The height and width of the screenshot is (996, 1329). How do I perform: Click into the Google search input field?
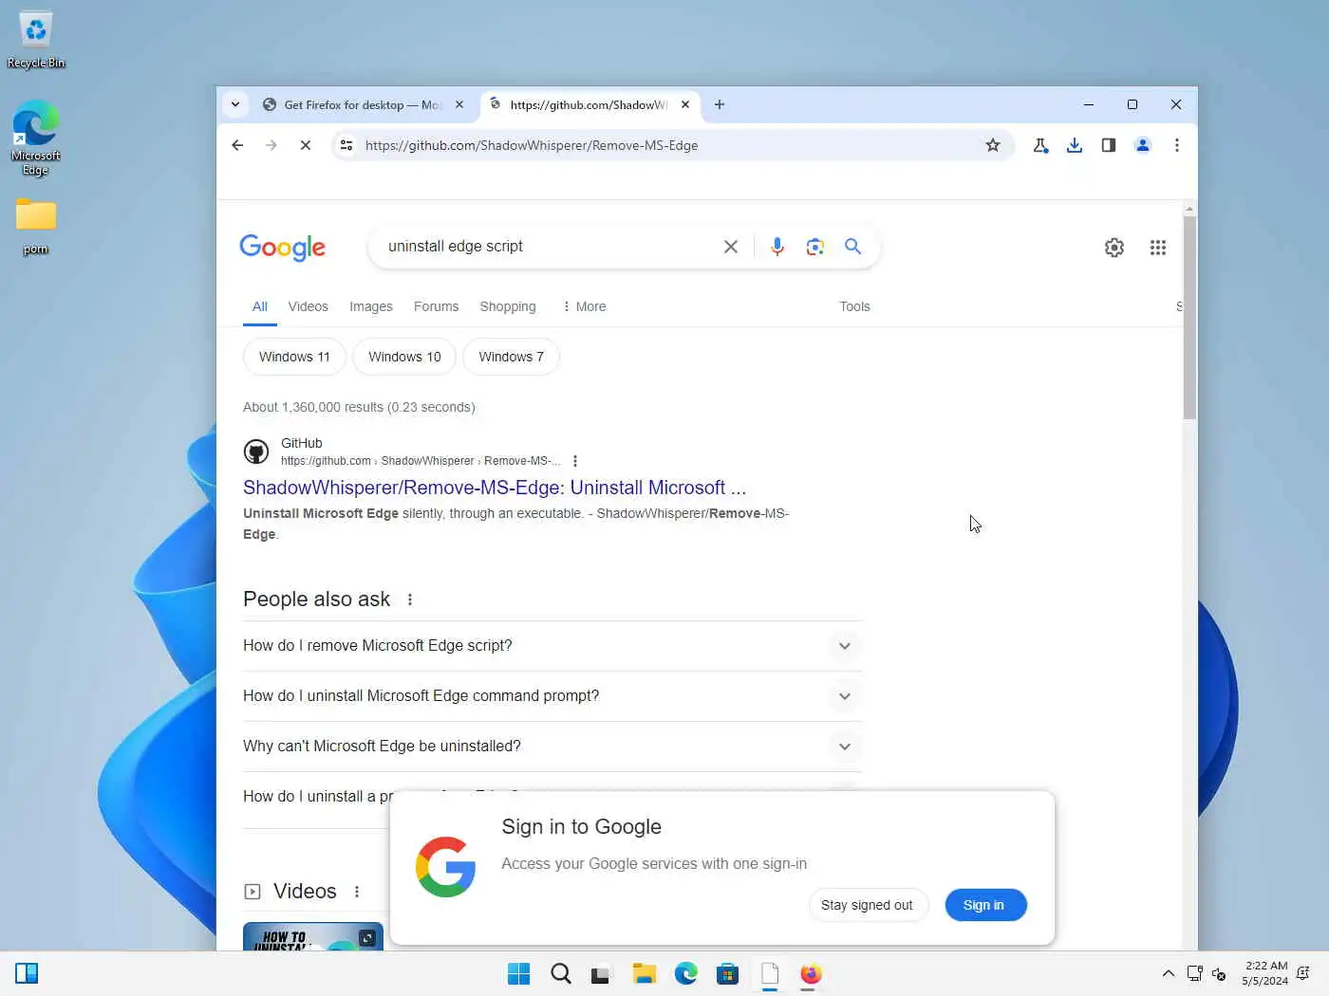pos(548,247)
